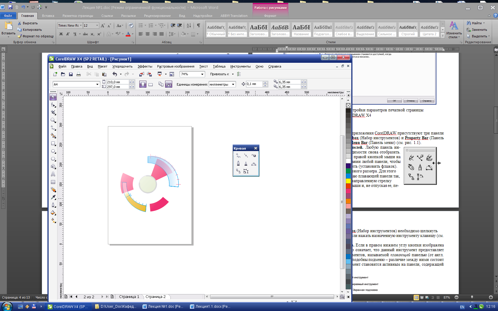The height and width of the screenshot is (311, 498).
Task: Open the Times New Roman font dropdown
Action: pos(81,25)
